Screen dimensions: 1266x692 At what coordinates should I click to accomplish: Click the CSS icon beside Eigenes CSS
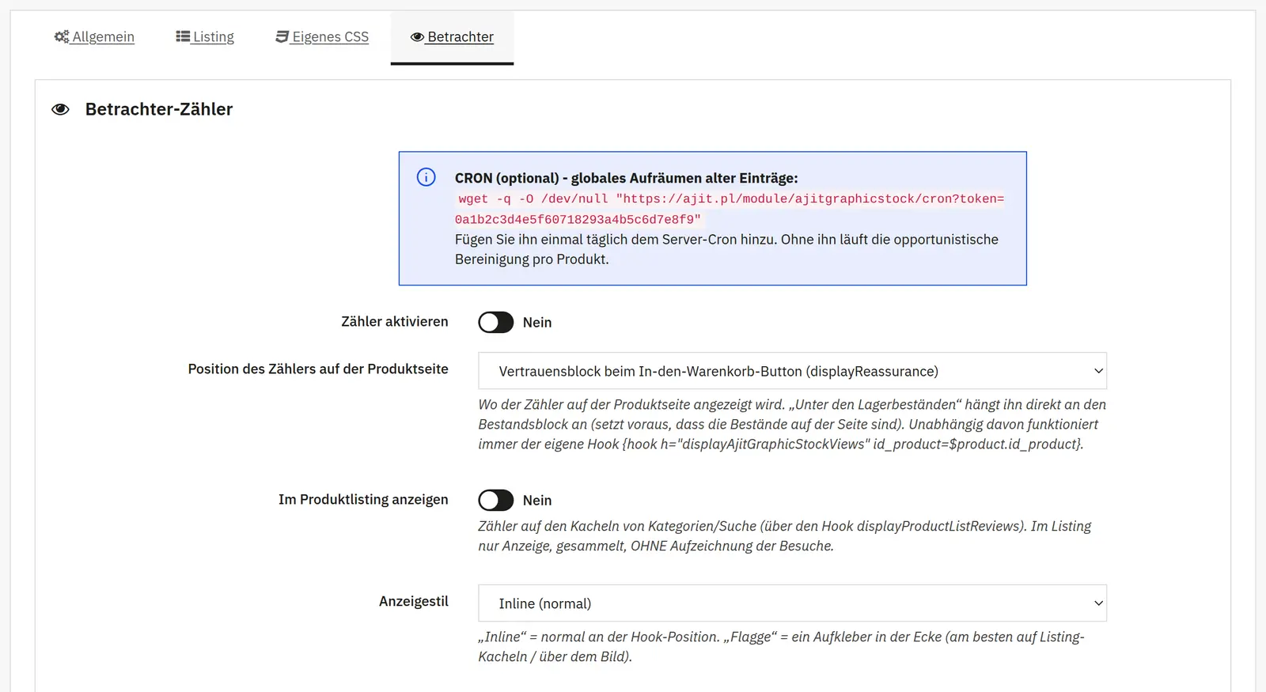point(282,36)
